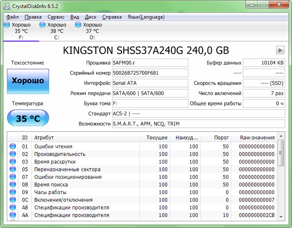Select the Ошибки позиционирования attribute row

143,177
